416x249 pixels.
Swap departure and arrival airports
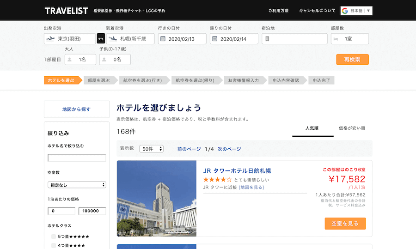[101, 39]
